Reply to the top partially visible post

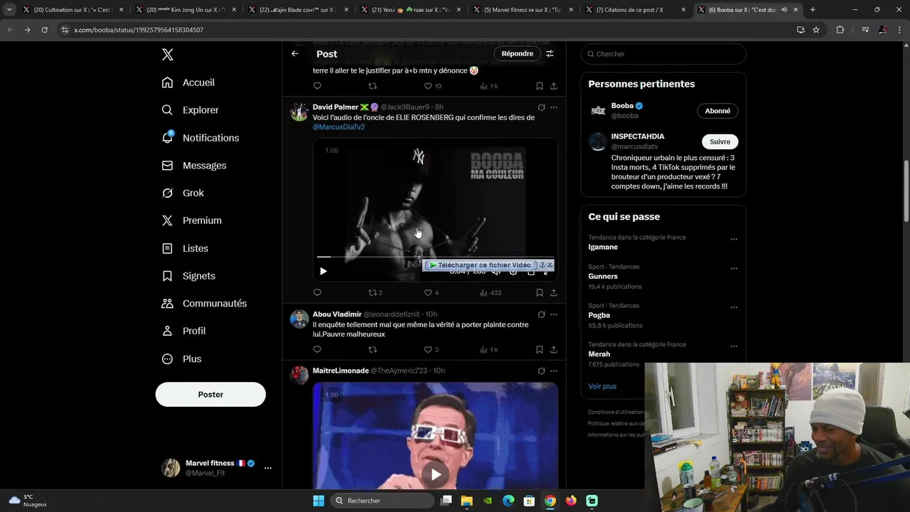[x=317, y=86]
